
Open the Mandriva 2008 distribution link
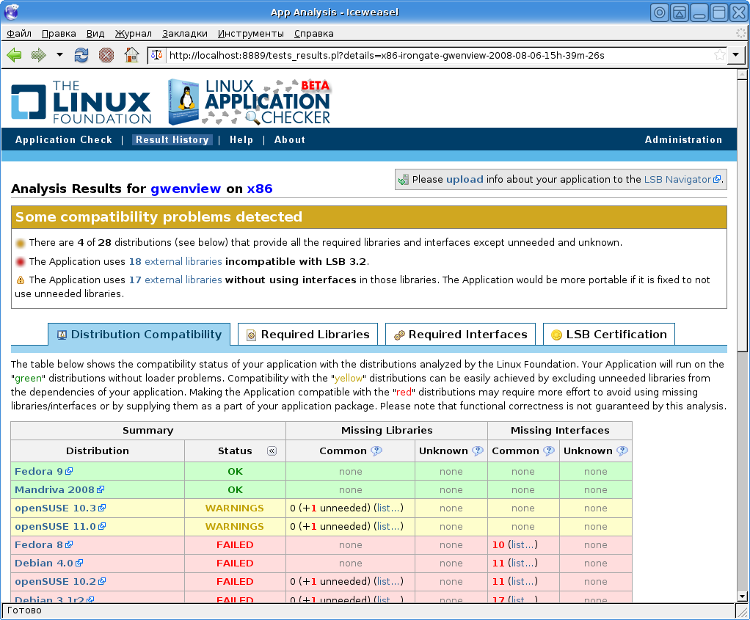(54, 490)
